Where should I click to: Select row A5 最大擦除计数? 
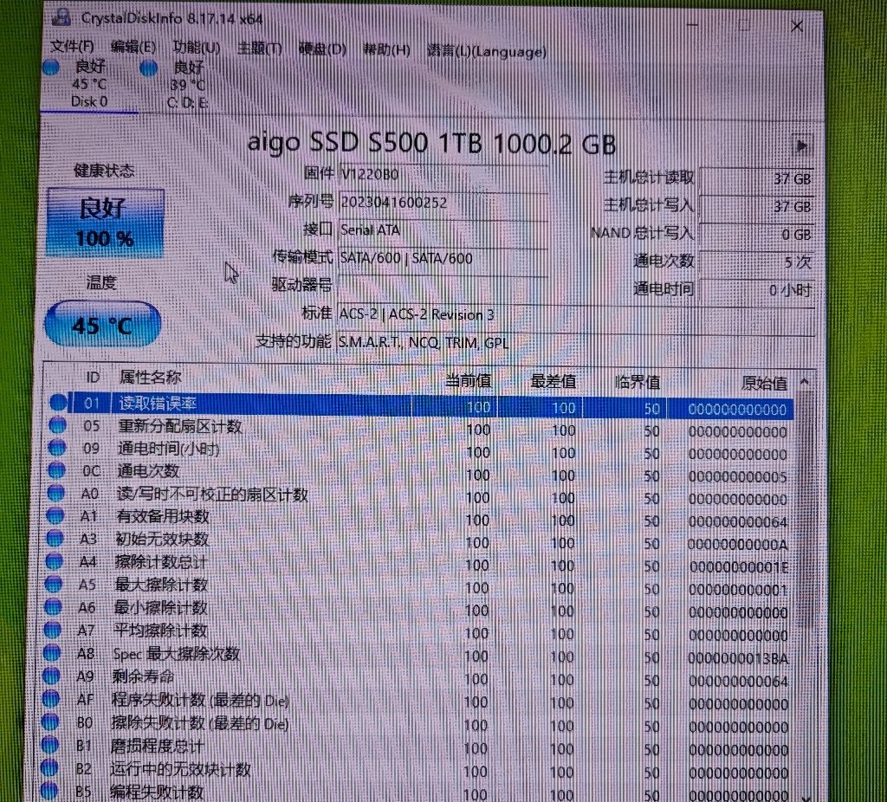click(x=422, y=586)
